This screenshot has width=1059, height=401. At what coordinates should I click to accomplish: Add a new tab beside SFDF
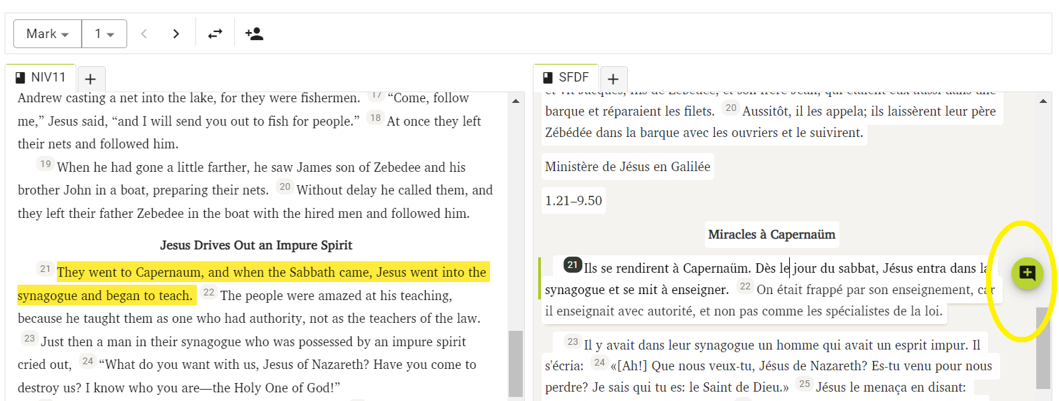pyautogui.click(x=613, y=79)
